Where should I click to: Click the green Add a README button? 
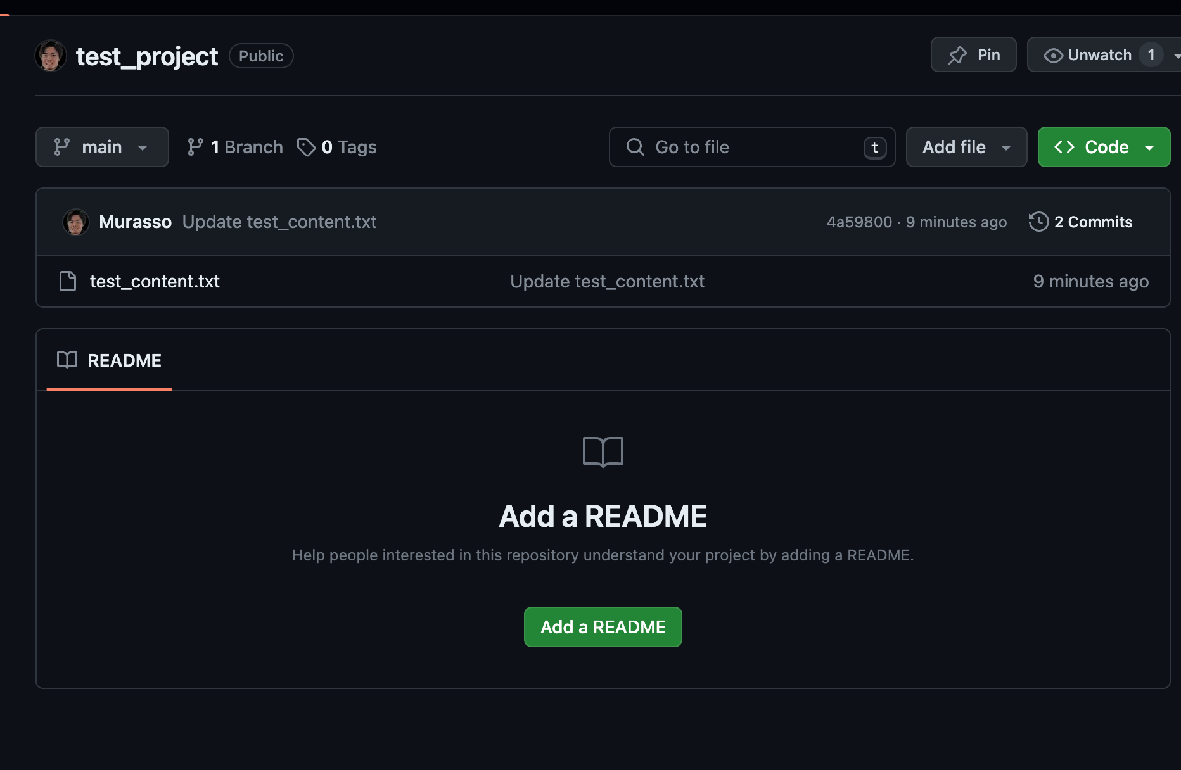603,627
